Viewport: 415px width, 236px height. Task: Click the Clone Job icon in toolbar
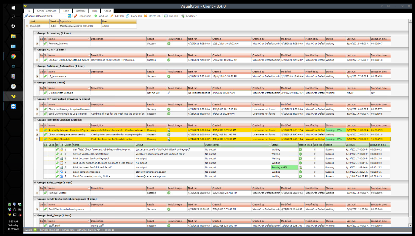pos(128,16)
